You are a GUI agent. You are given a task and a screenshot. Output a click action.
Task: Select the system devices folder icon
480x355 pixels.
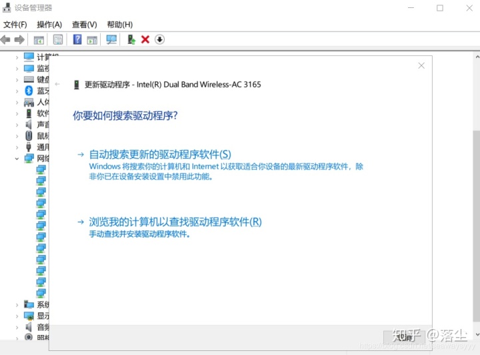(29, 304)
